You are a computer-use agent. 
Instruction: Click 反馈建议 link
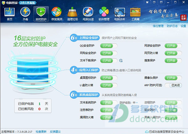tap(55, 132)
